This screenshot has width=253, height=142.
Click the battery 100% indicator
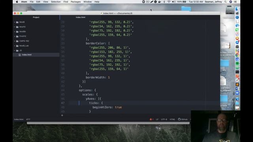[x=181, y=2]
